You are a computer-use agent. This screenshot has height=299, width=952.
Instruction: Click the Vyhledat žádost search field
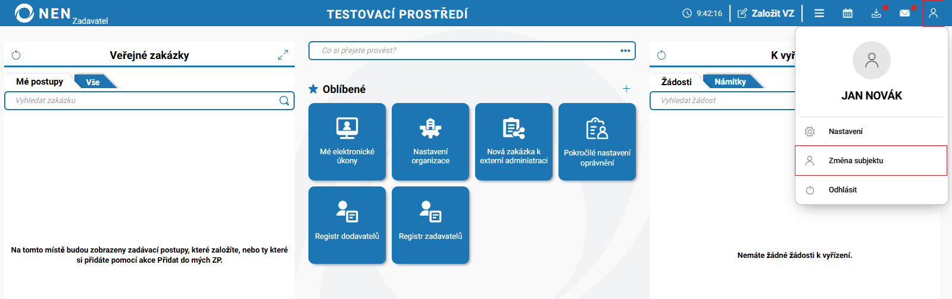coord(723,101)
